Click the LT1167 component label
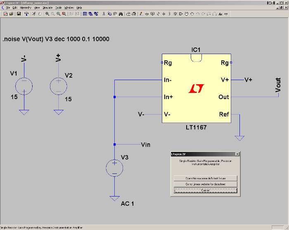Image resolution: width=289 pixels, height=230 pixels. coord(196,127)
